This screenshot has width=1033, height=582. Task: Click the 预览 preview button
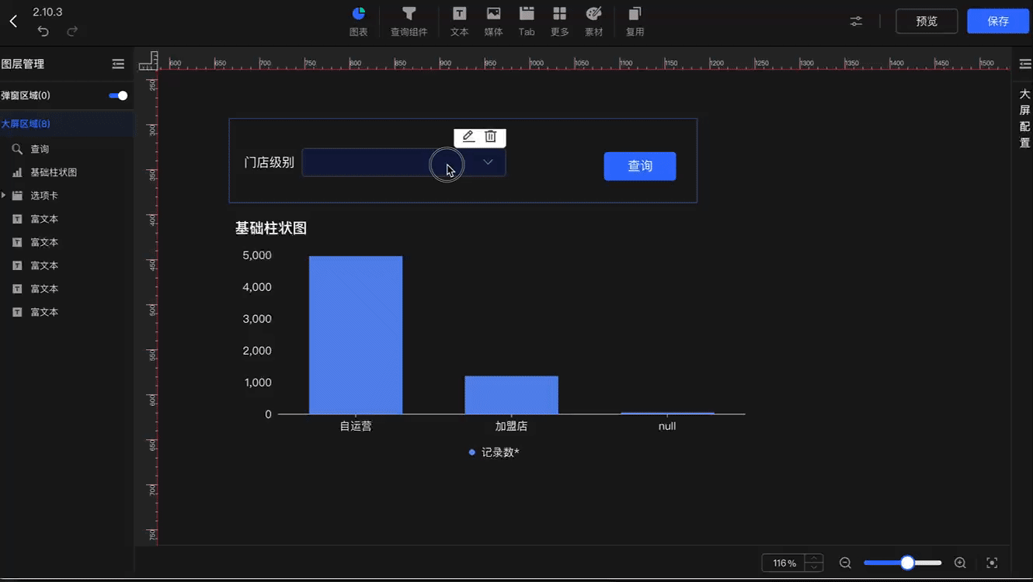pyautogui.click(x=927, y=21)
